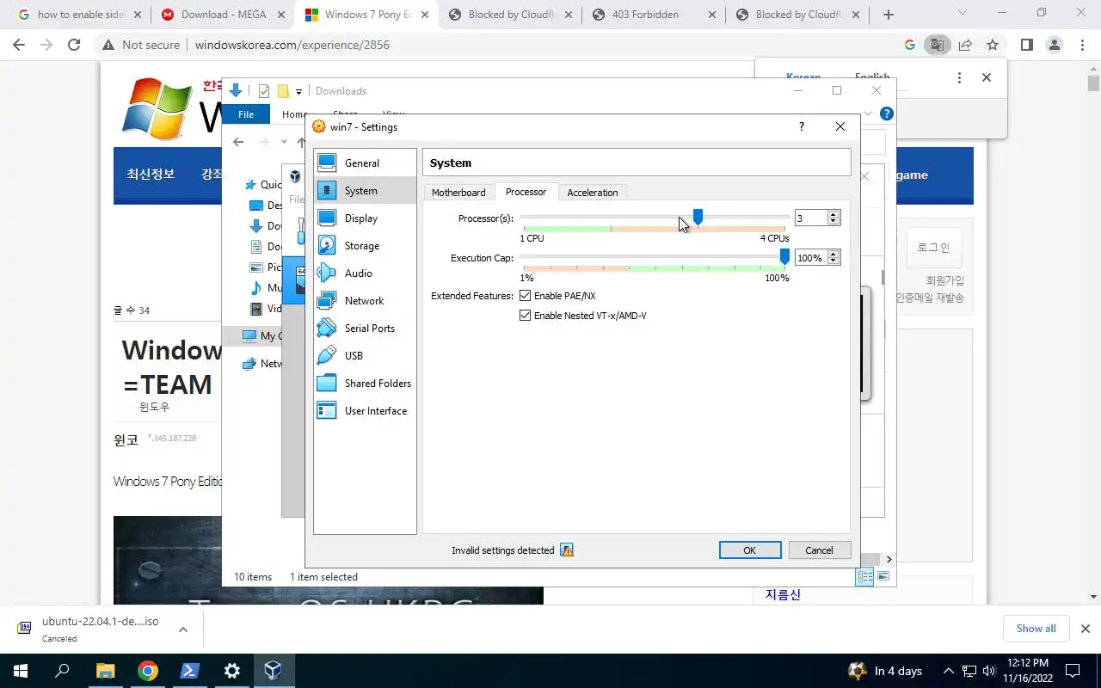Show hidden system tray icons chevron
Screen dimensions: 1101x688
tap(948, 671)
